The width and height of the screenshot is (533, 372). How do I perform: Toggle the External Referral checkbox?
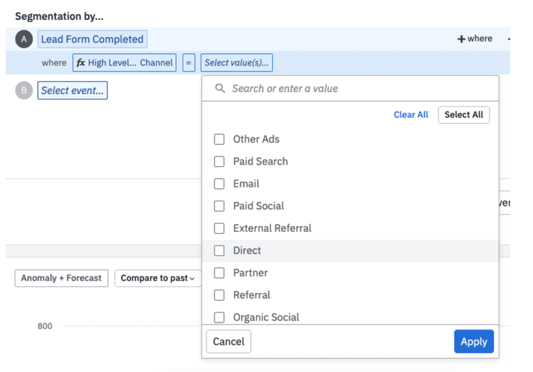pyautogui.click(x=219, y=228)
